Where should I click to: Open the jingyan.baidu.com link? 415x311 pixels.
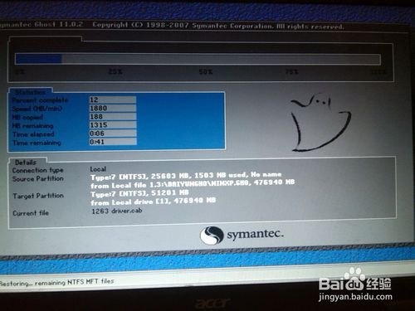pyautogui.click(x=355, y=297)
